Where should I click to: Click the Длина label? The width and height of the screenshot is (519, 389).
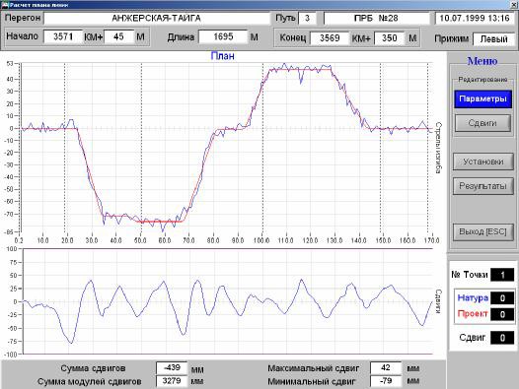(181, 37)
